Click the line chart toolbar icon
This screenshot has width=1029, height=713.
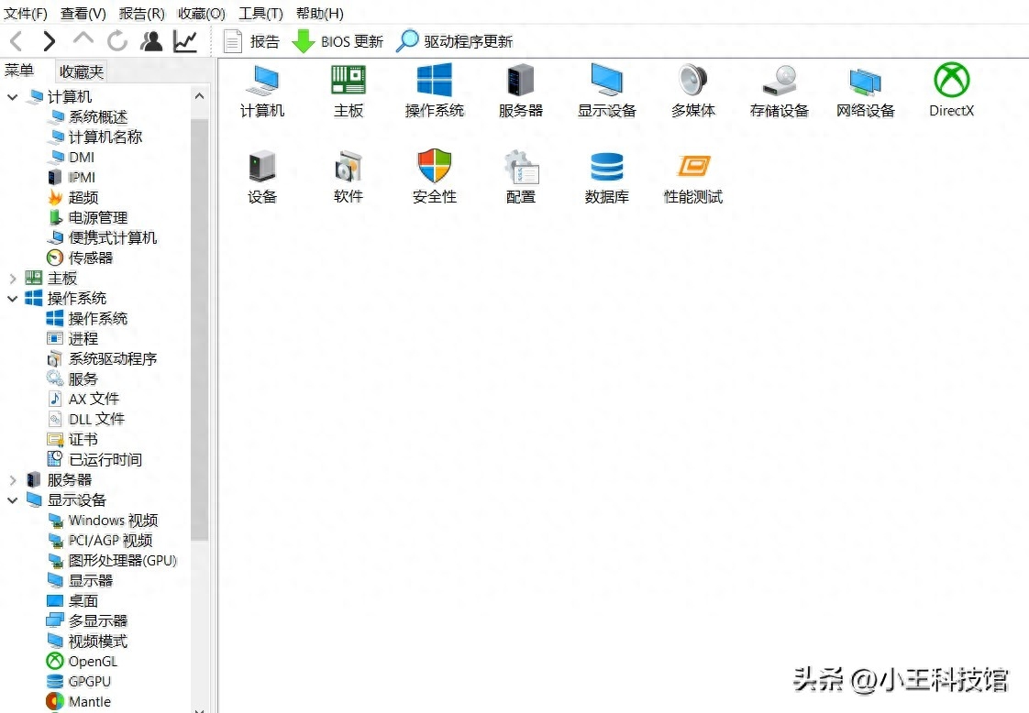coord(184,41)
